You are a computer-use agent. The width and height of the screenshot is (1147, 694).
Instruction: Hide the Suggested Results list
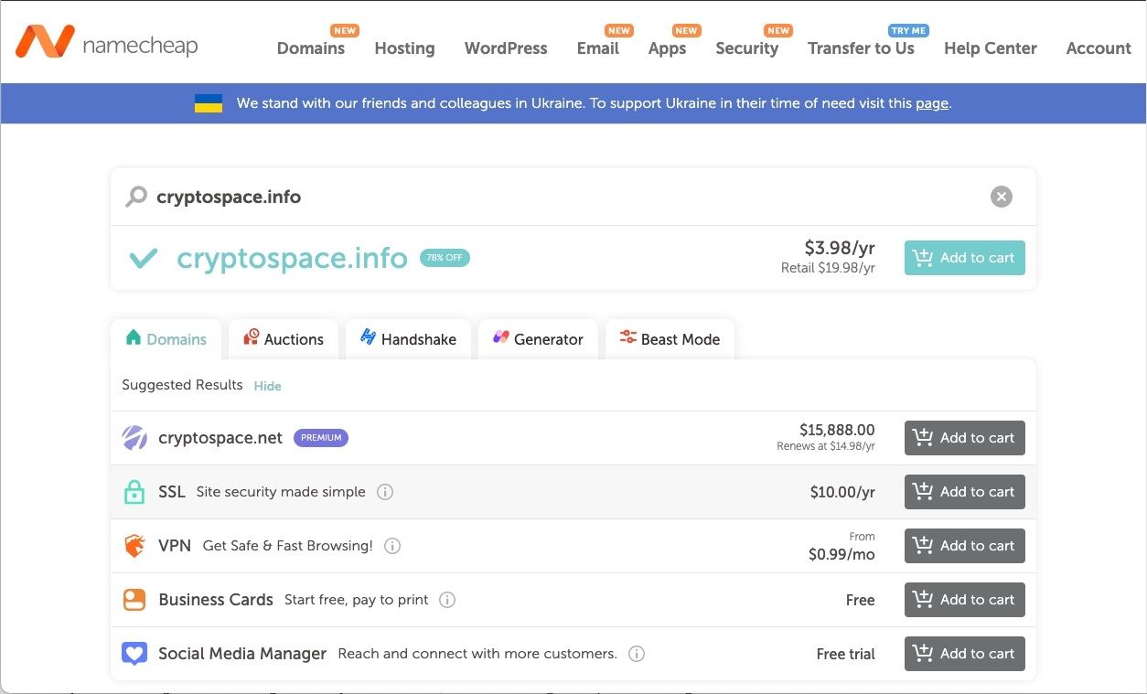(267, 386)
